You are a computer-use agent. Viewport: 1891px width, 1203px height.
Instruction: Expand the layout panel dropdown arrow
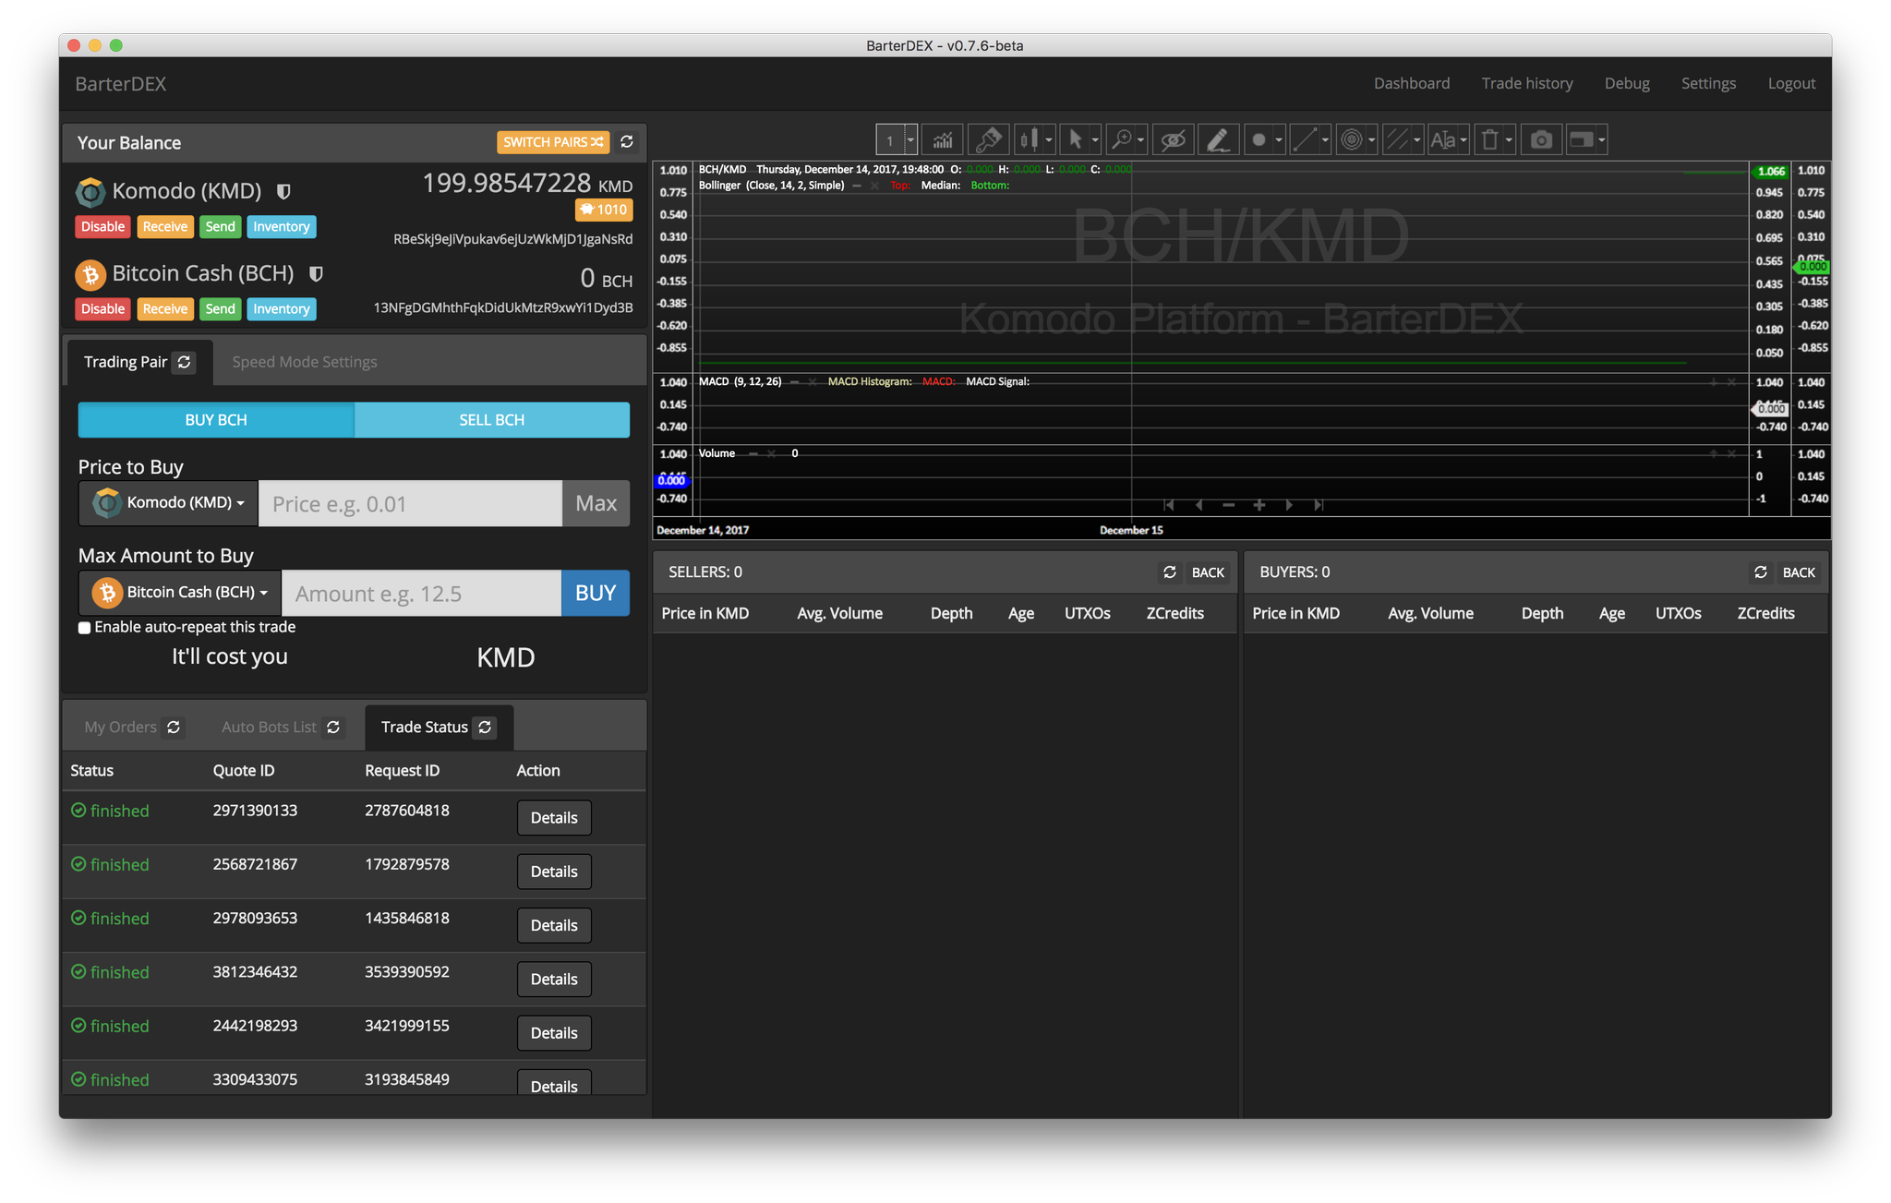coord(1602,140)
